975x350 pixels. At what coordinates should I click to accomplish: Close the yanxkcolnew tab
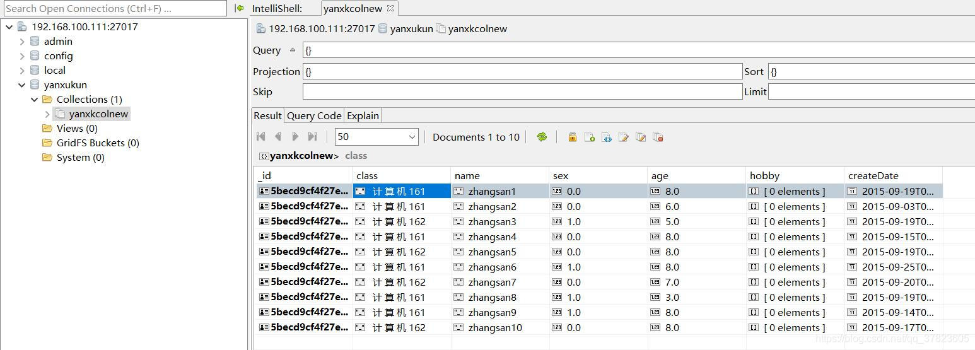coord(390,8)
